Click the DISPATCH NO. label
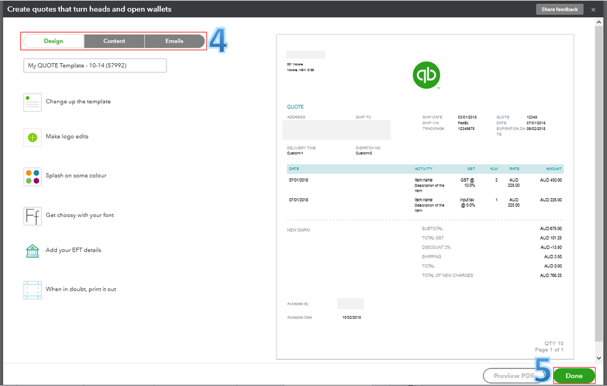Viewport: 607px width, 386px height. click(x=369, y=148)
